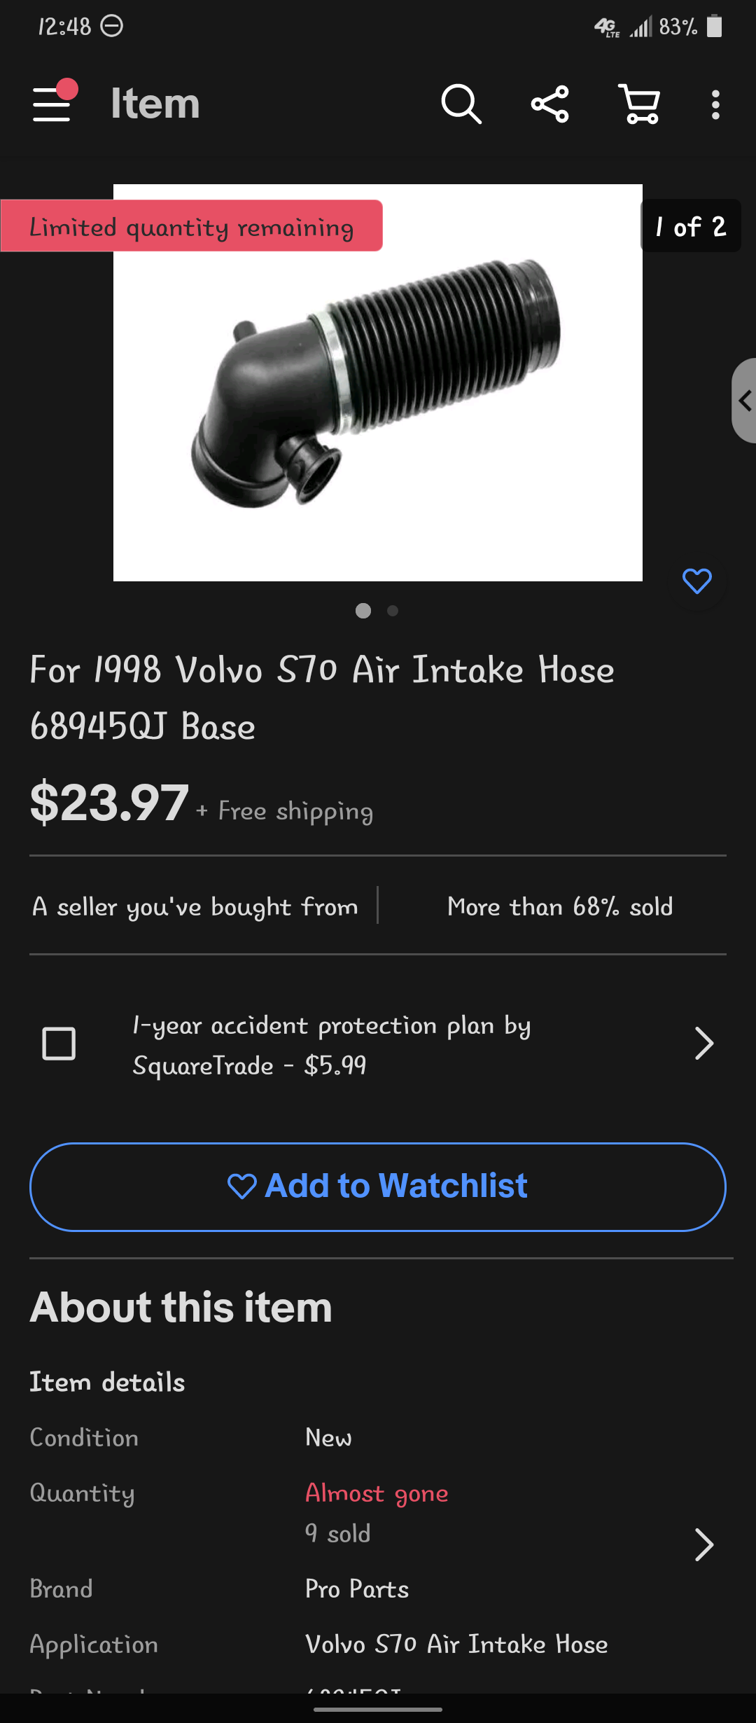The width and height of the screenshot is (756, 1723).
Task: Select the first image page dot
Action: pos(363,611)
